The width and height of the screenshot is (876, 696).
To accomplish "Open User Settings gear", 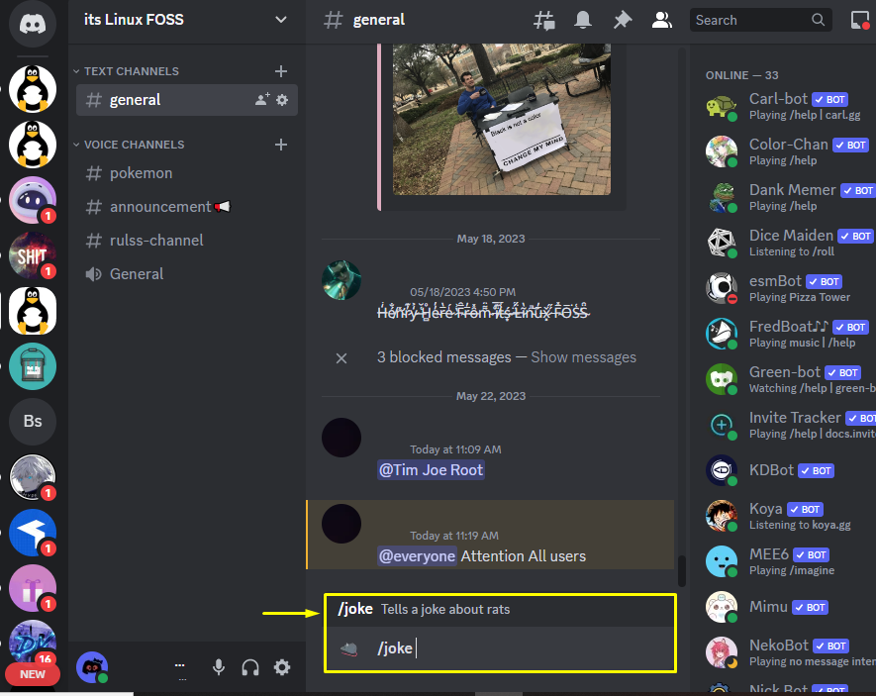I will 282,667.
